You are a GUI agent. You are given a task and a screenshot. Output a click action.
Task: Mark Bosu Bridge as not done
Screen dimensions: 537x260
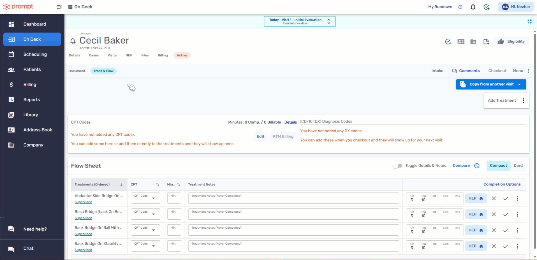coord(494,214)
